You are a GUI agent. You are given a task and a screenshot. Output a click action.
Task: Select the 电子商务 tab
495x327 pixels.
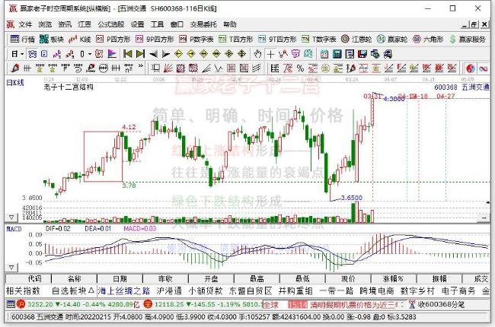(x=458, y=290)
